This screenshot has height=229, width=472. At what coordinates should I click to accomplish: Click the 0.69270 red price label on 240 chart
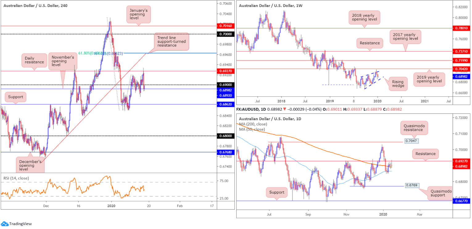point(226,71)
